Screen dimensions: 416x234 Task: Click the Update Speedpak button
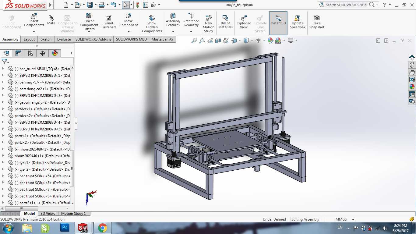pyautogui.click(x=298, y=22)
